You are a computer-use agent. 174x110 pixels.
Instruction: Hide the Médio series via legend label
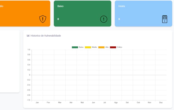click(x=94, y=47)
